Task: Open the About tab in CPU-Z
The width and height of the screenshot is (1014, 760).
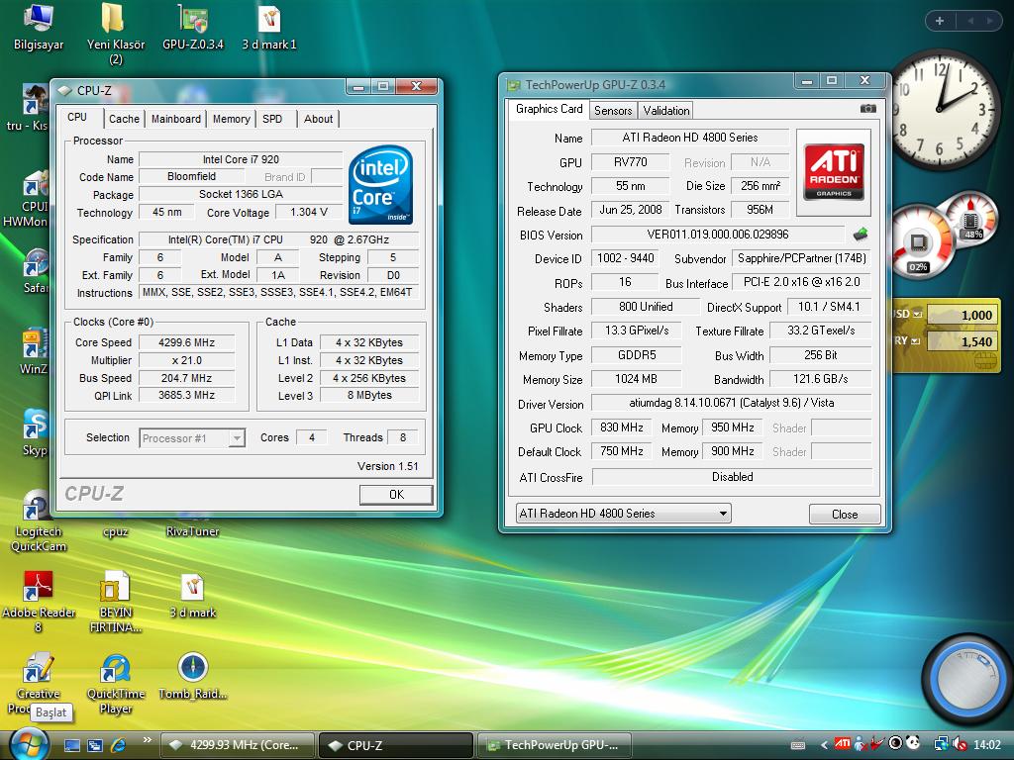Action: click(x=318, y=119)
